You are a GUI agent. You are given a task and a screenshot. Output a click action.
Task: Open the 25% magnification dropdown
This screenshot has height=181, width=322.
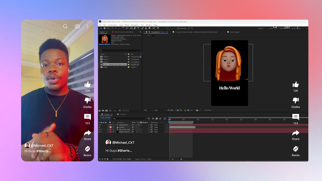148,110
